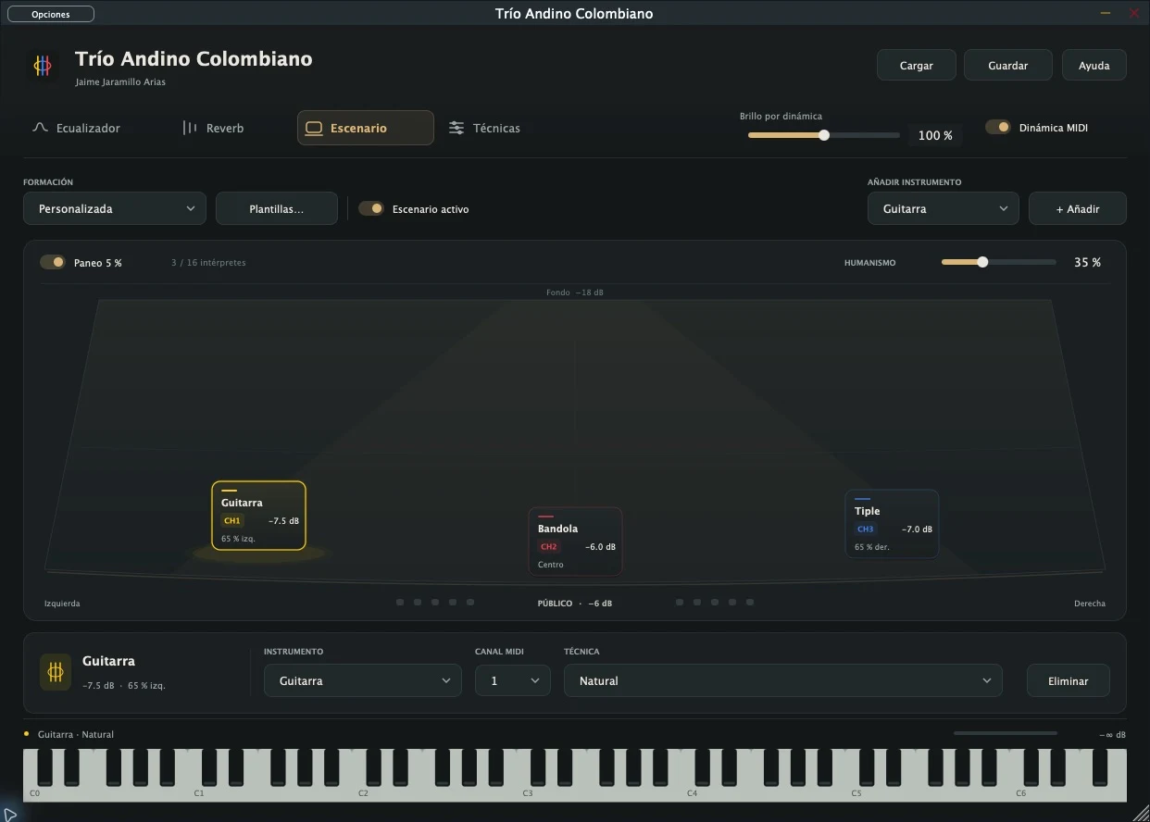Click the CH2 badge on Bandola card

[549, 547]
